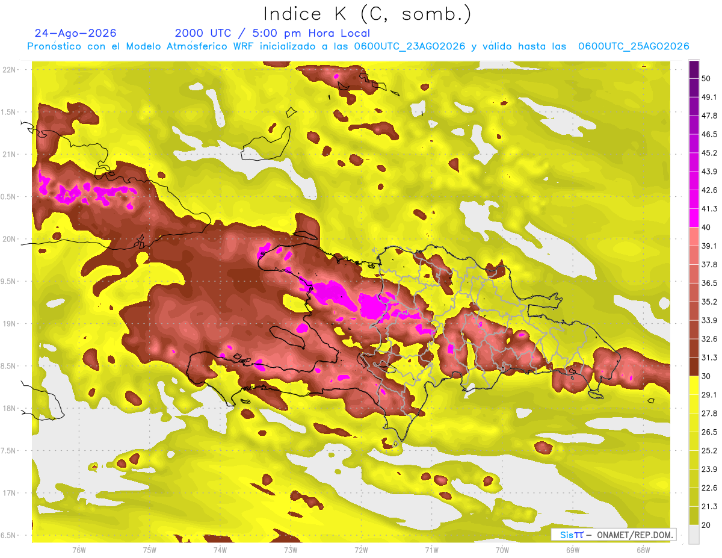Click the colorbar label '32.6'
Viewport: 722px width, 558px height.
[x=709, y=339]
